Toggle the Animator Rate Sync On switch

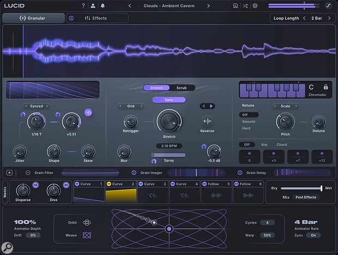point(313,235)
